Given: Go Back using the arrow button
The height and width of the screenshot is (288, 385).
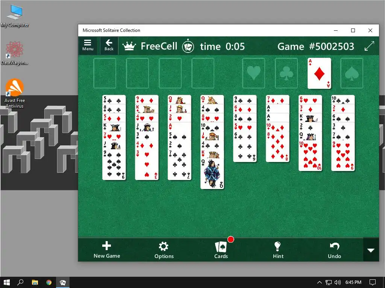Looking at the screenshot, I should (x=109, y=45).
